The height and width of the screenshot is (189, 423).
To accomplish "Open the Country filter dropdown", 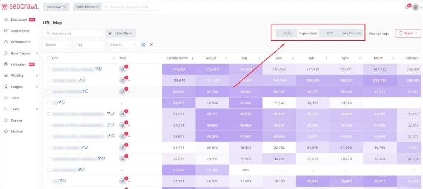I will click(123, 45).
